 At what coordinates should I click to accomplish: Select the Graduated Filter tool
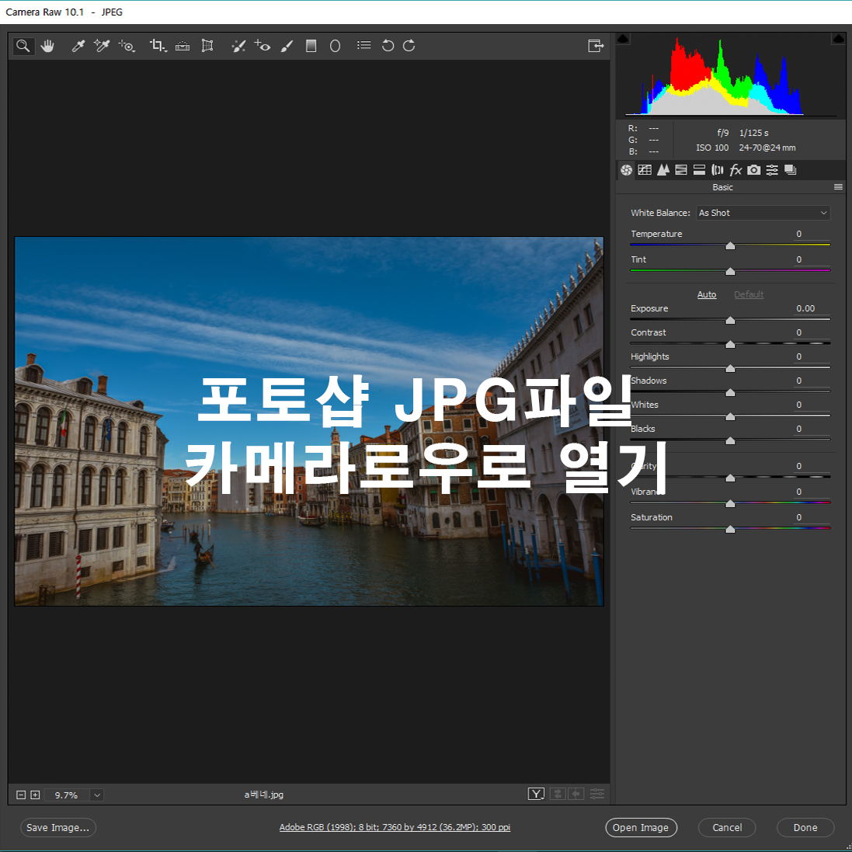(x=311, y=46)
